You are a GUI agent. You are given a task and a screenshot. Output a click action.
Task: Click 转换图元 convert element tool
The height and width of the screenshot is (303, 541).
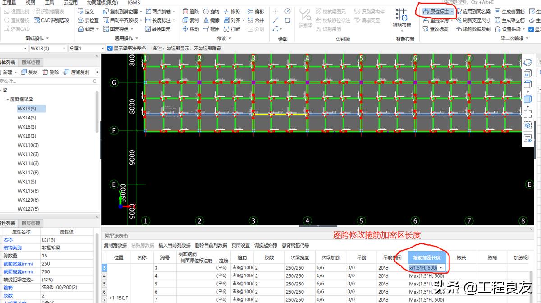158,29
